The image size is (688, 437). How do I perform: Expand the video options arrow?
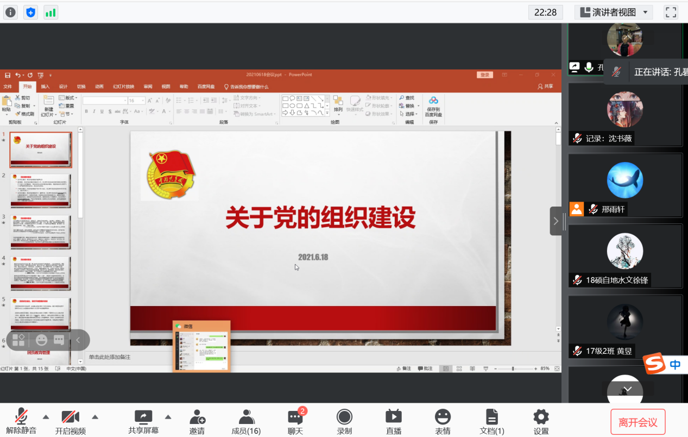click(95, 417)
